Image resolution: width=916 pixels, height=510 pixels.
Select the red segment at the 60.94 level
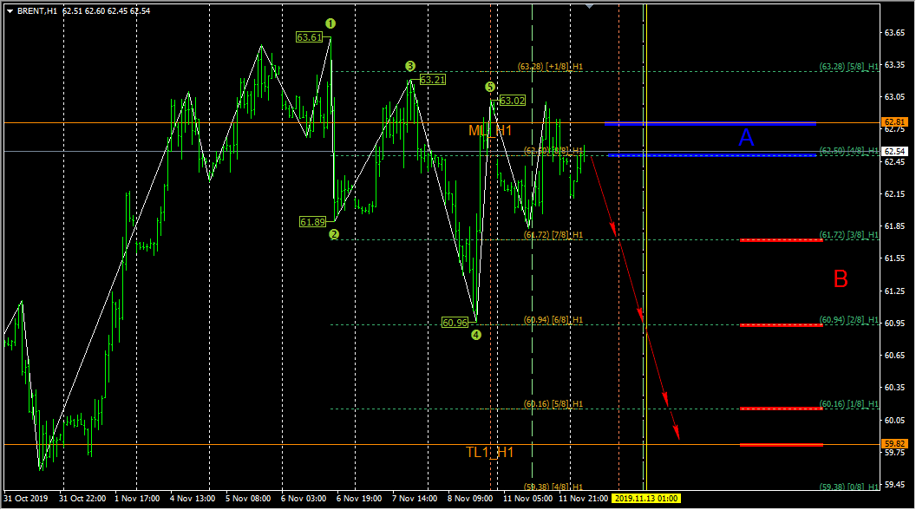pos(781,324)
